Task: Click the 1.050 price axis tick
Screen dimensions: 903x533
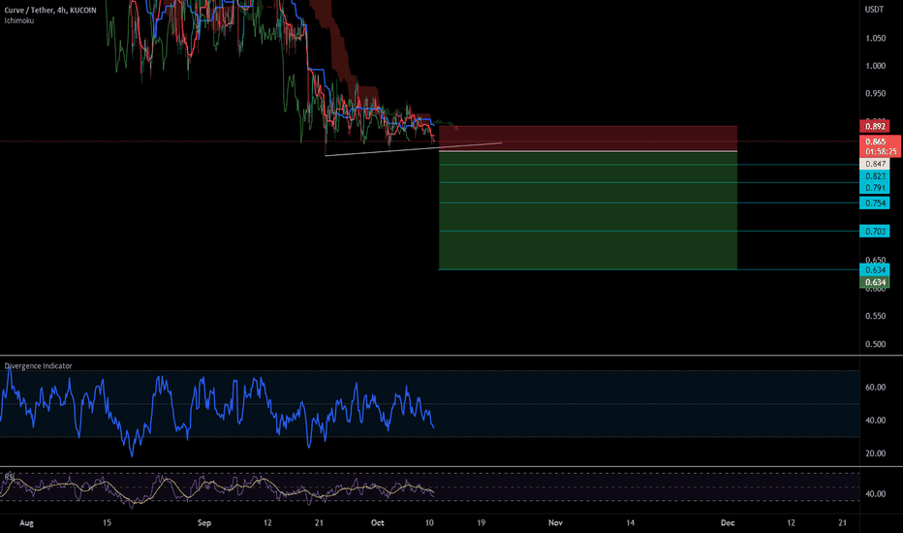Action: pyautogui.click(x=875, y=38)
